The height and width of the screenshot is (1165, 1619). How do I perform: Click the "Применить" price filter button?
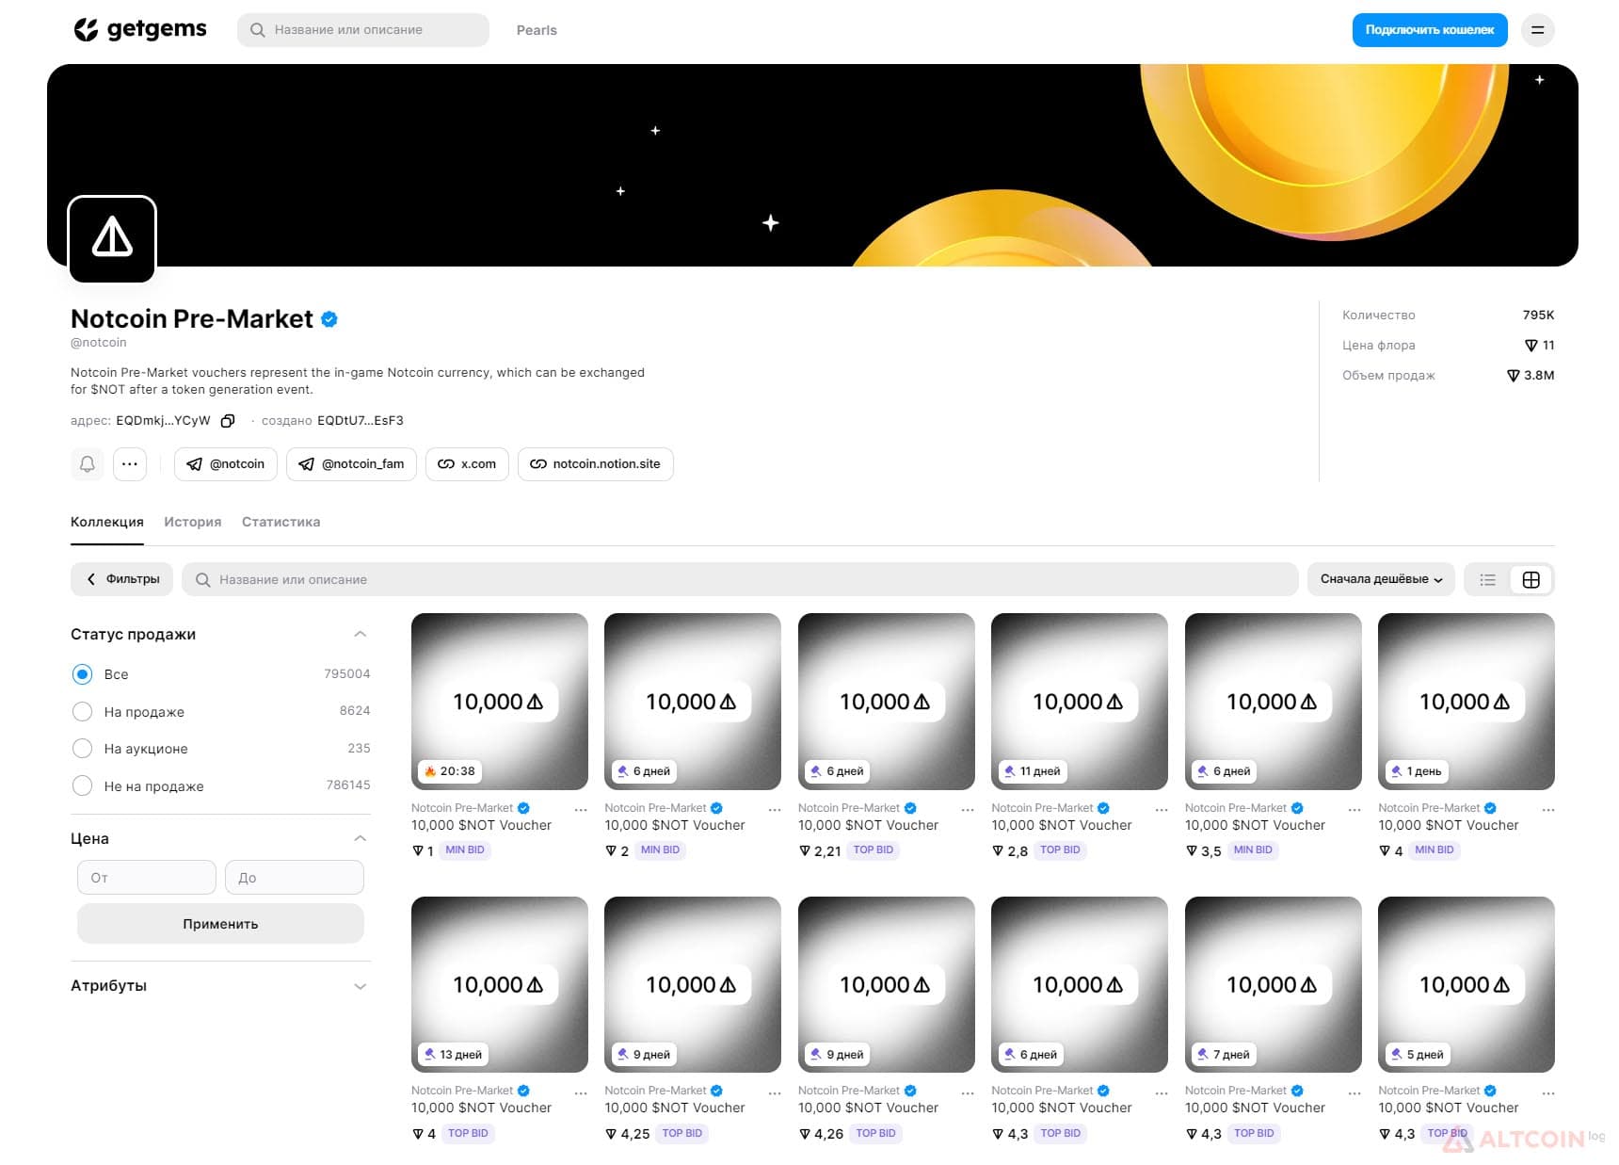(220, 924)
